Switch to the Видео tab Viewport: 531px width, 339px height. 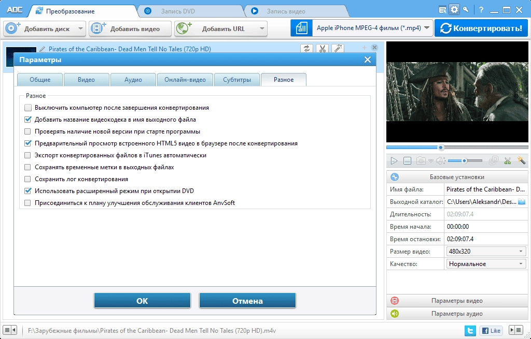(x=87, y=80)
